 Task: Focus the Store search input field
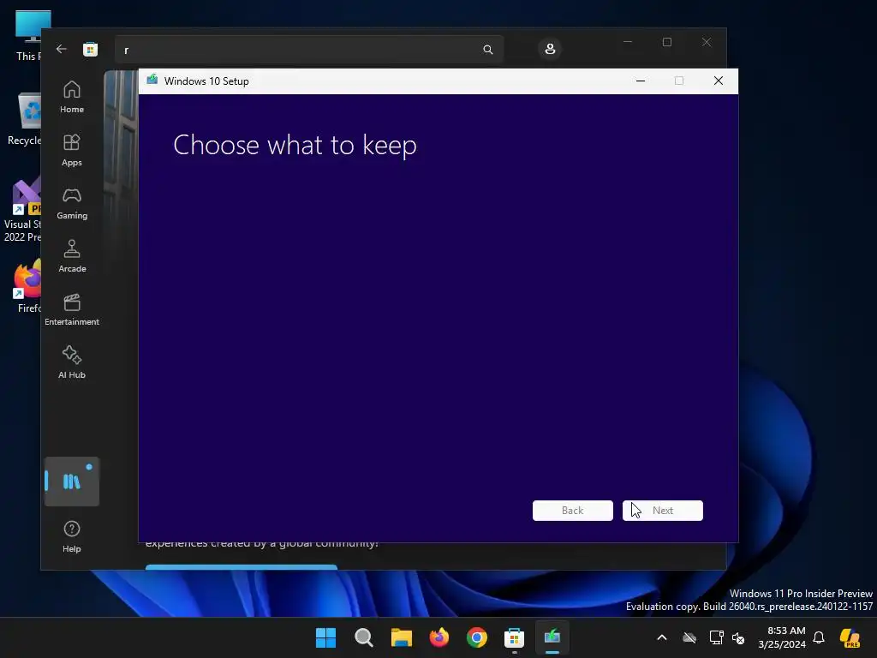click(x=308, y=50)
